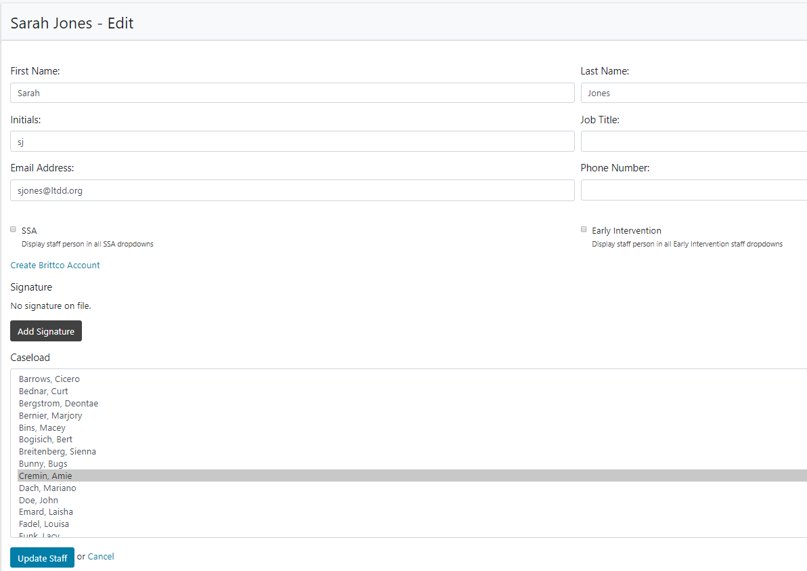807x571 pixels.
Task: Enable the Early Intervention checkbox
Action: click(584, 230)
